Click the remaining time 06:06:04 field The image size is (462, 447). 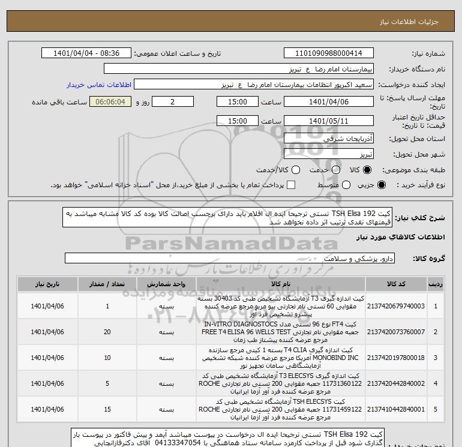click(x=110, y=101)
